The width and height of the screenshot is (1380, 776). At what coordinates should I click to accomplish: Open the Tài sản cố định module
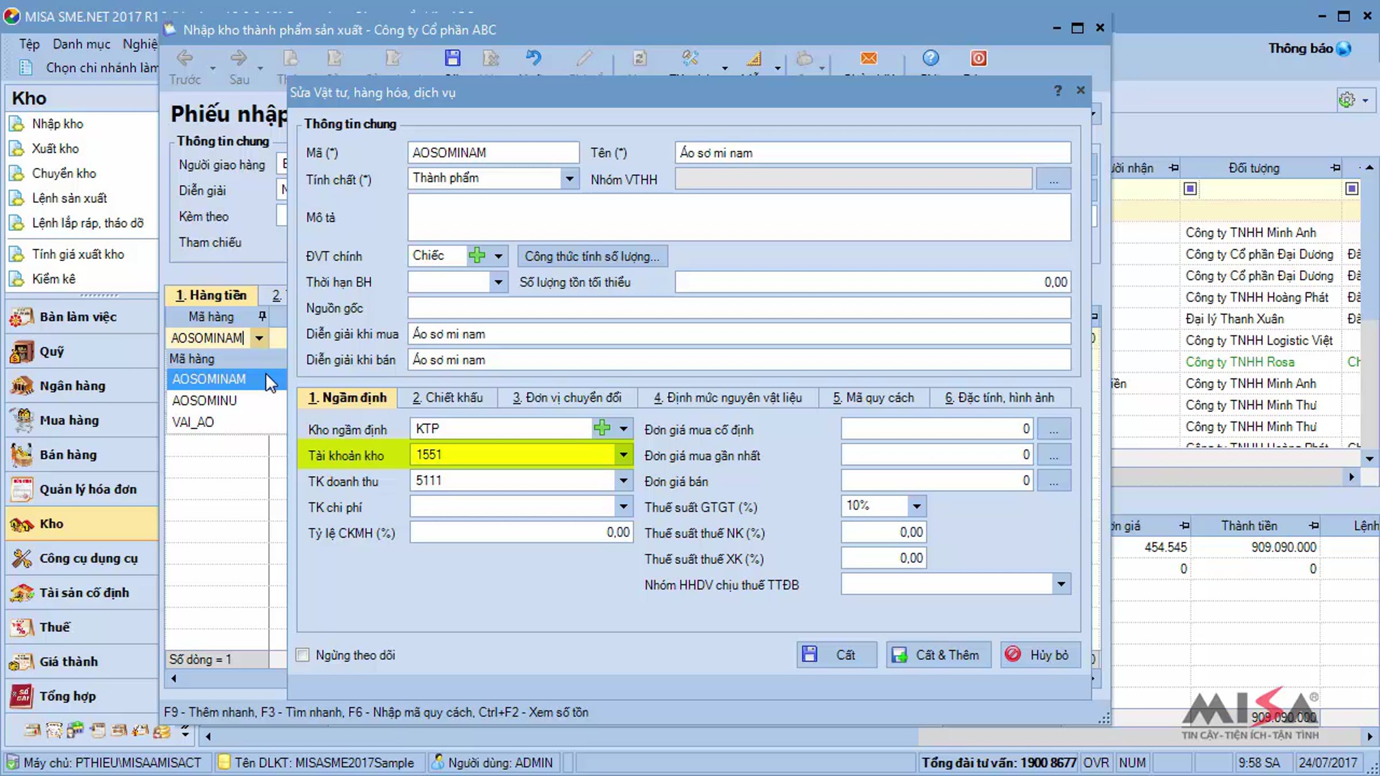point(82,593)
